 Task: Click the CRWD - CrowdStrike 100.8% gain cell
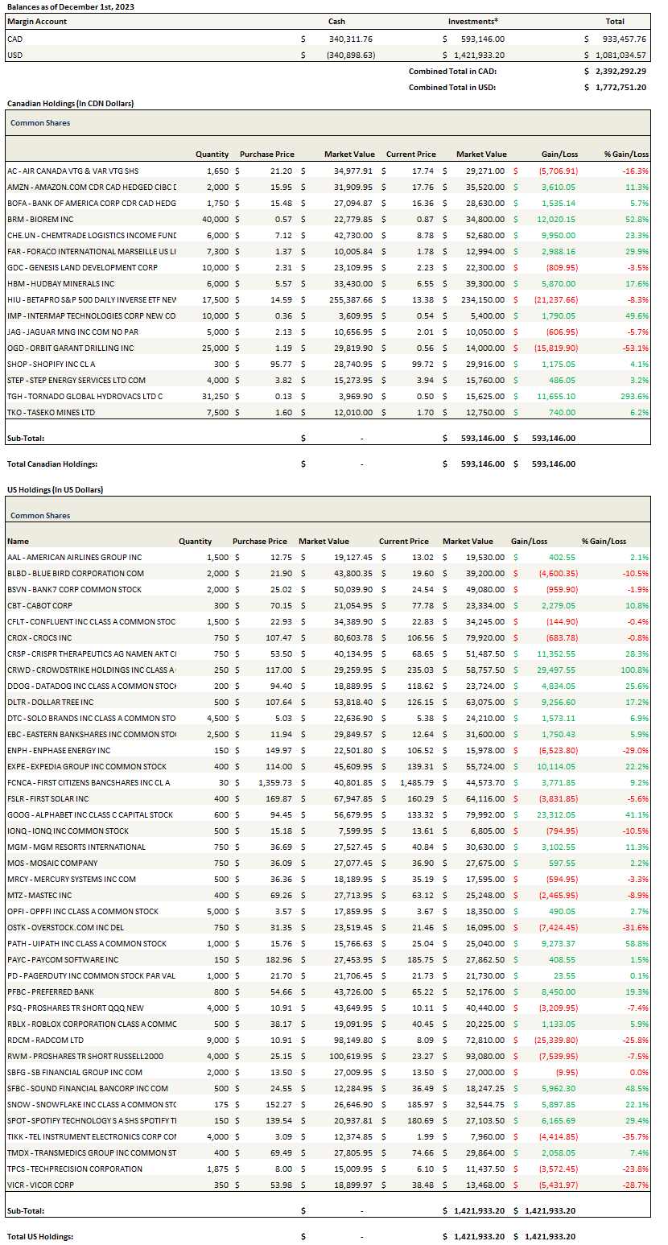(634, 670)
